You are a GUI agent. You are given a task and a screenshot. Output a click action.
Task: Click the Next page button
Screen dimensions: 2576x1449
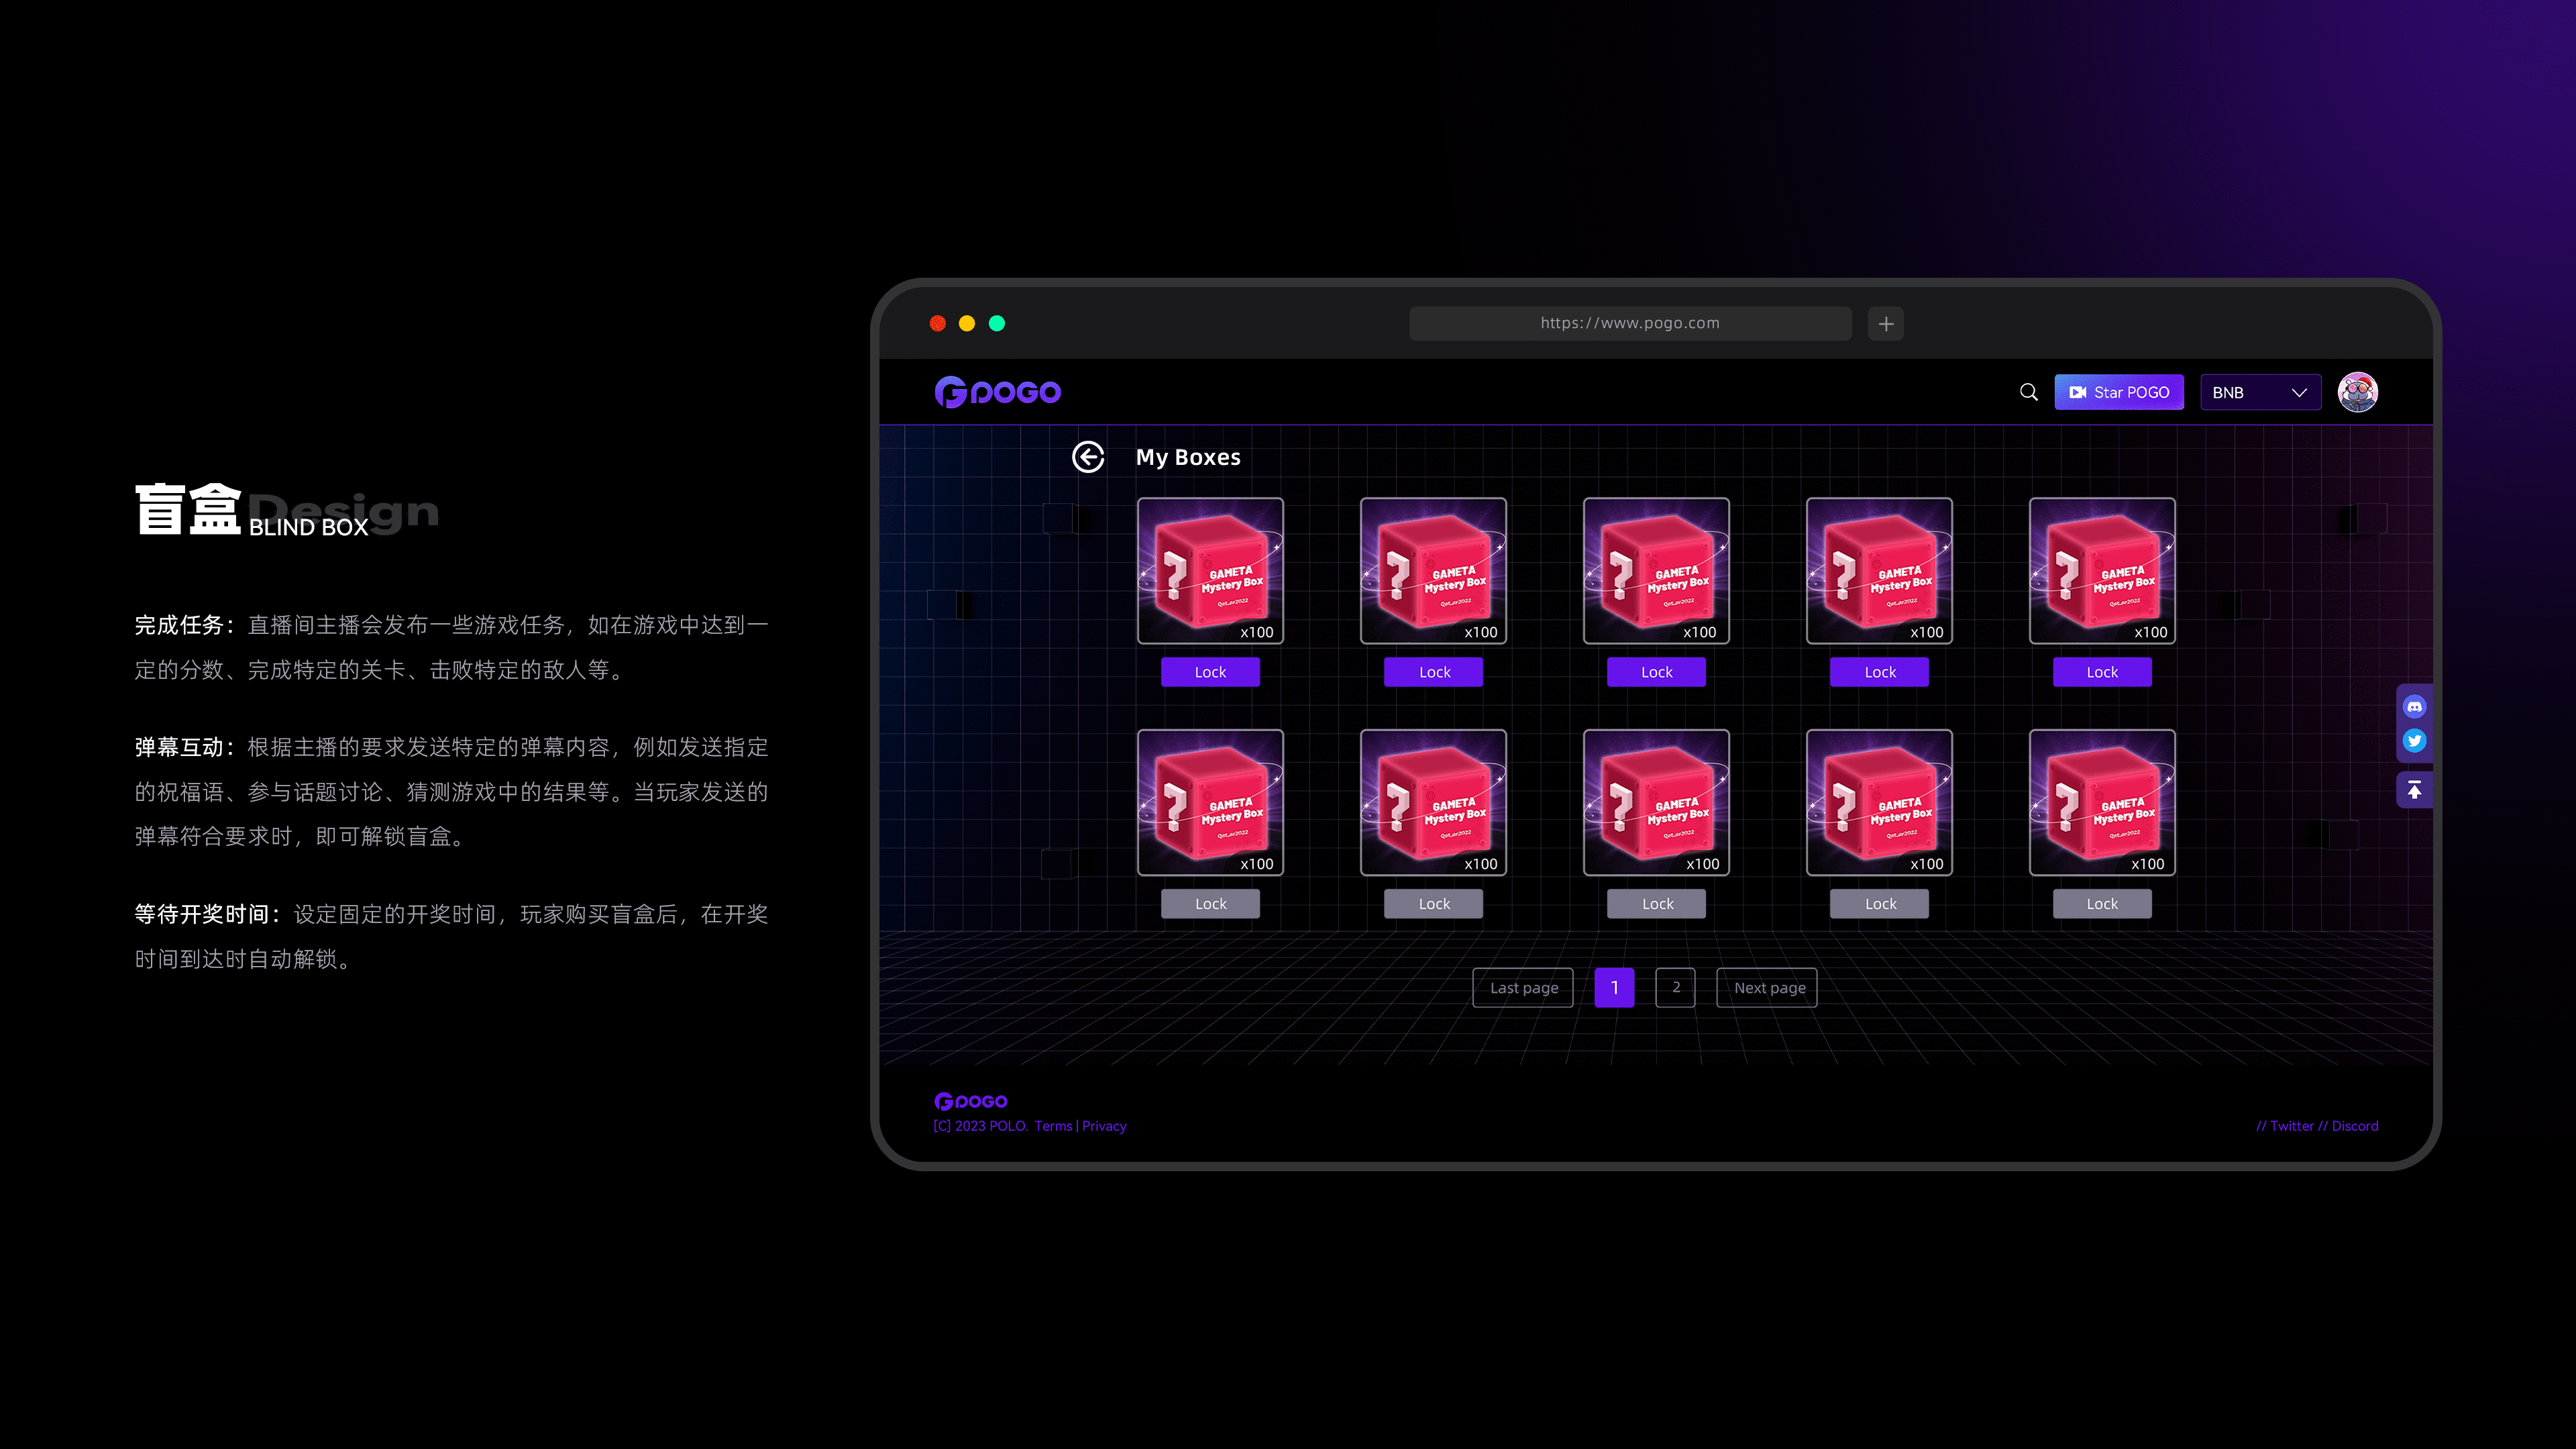(x=1767, y=987)
